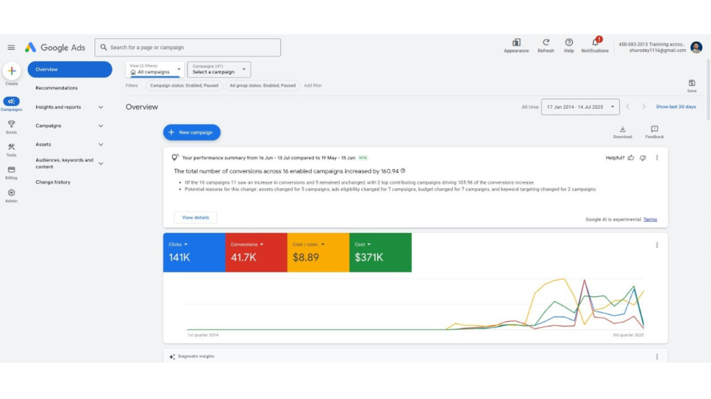Edit Campaign status filter chip
Viewport: 711px width, 399px height.
(x=184, y=85)
